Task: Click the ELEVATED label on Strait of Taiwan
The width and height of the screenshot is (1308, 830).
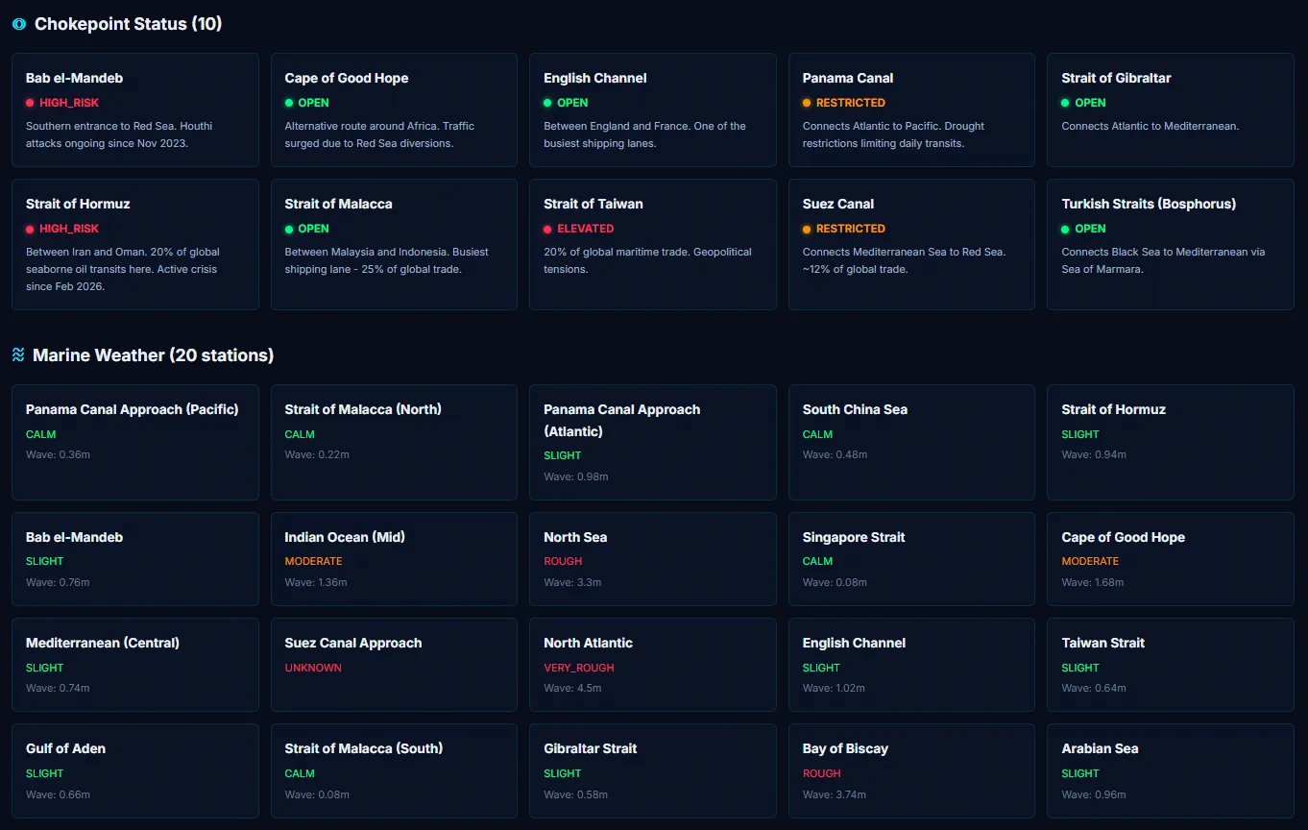Action: 585,229
